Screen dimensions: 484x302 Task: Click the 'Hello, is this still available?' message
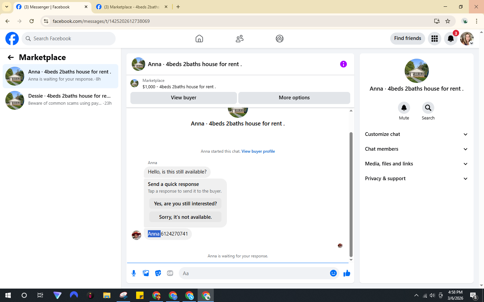click(x=177, y=172)
